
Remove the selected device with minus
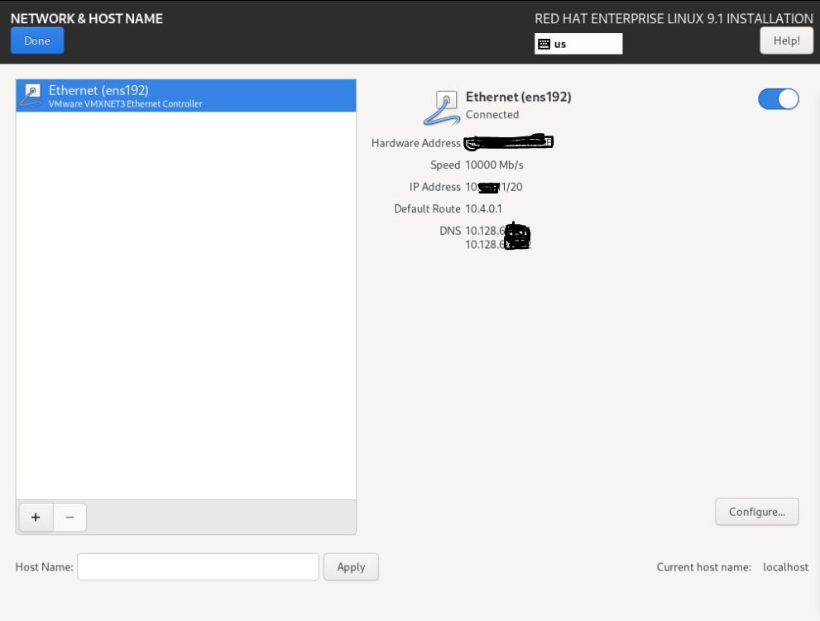pos(70,517)
